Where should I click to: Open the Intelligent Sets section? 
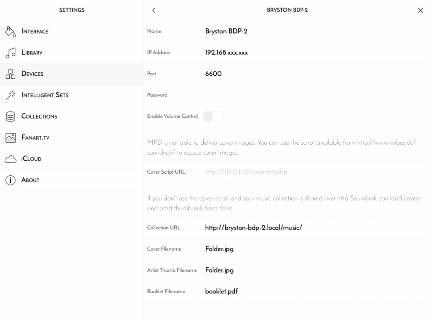pyautogui.click(x=72, y=95)
